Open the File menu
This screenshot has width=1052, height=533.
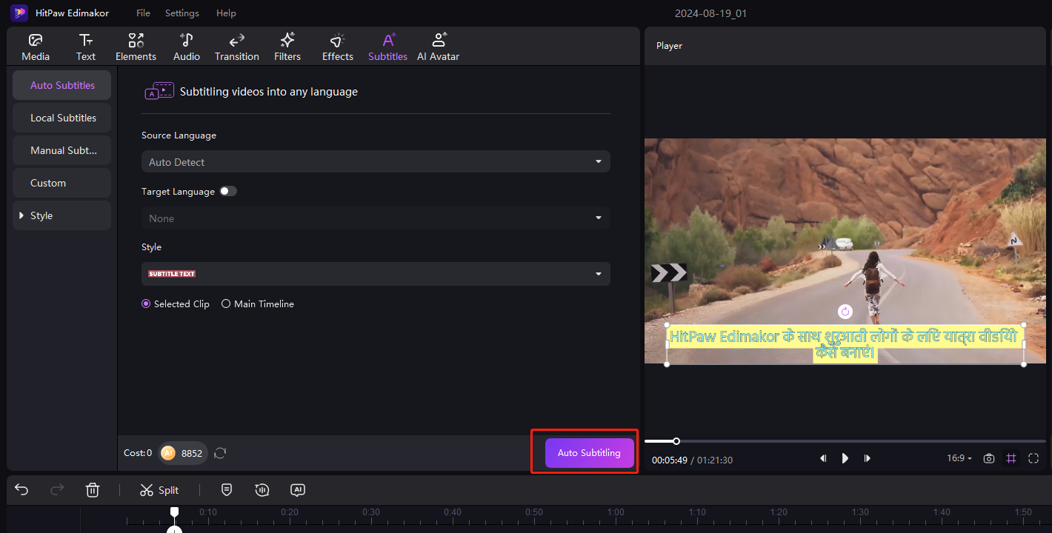(143, 13)
